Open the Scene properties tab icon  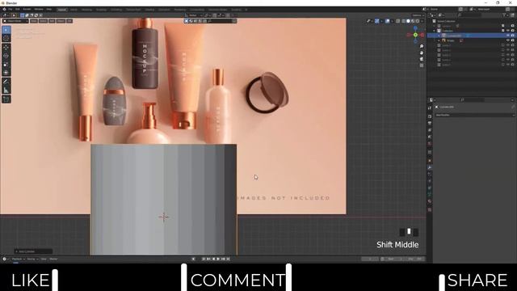coord(430,137)
